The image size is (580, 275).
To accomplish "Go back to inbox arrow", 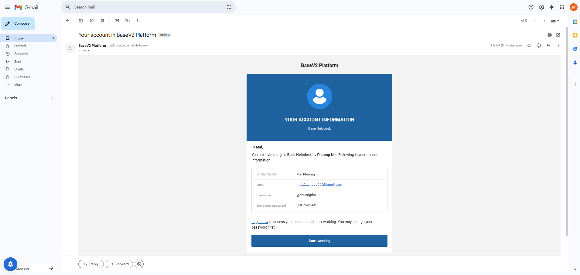I will point(67,21).
